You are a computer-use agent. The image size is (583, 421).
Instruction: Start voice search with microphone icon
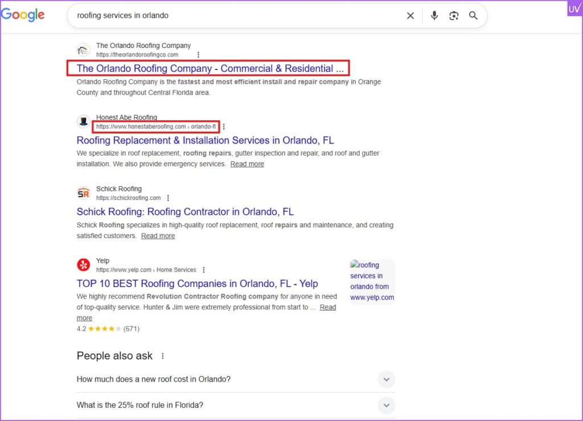click(x=434, y=16)
